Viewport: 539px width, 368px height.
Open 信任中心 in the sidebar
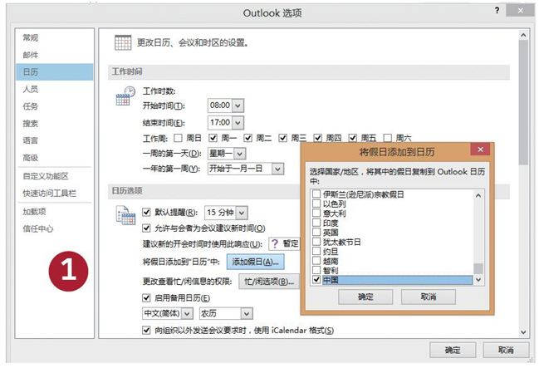(x=54, y=228)
